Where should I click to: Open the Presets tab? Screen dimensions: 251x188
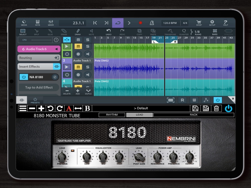click(35, 101)
